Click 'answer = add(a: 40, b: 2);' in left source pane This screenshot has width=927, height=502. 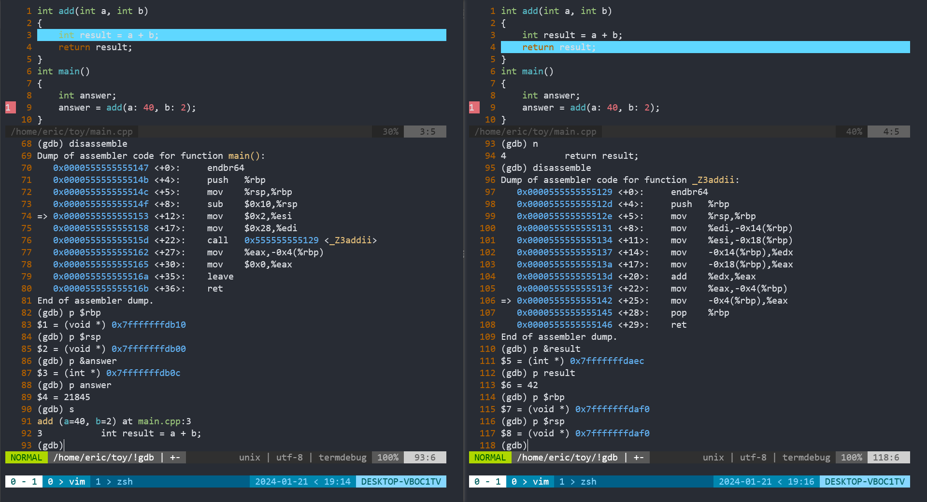[128, 108]
